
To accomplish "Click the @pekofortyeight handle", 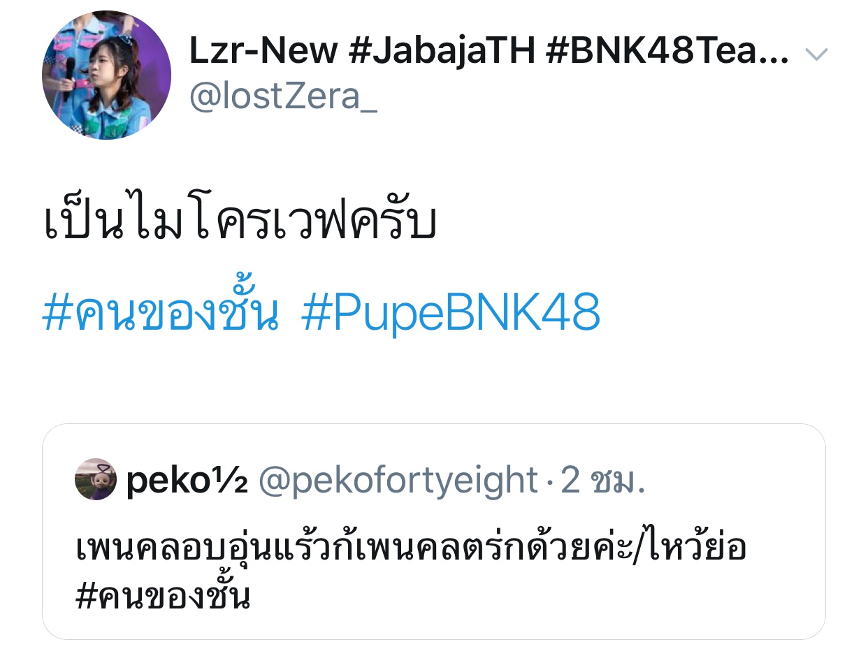I will coord(398,481).
